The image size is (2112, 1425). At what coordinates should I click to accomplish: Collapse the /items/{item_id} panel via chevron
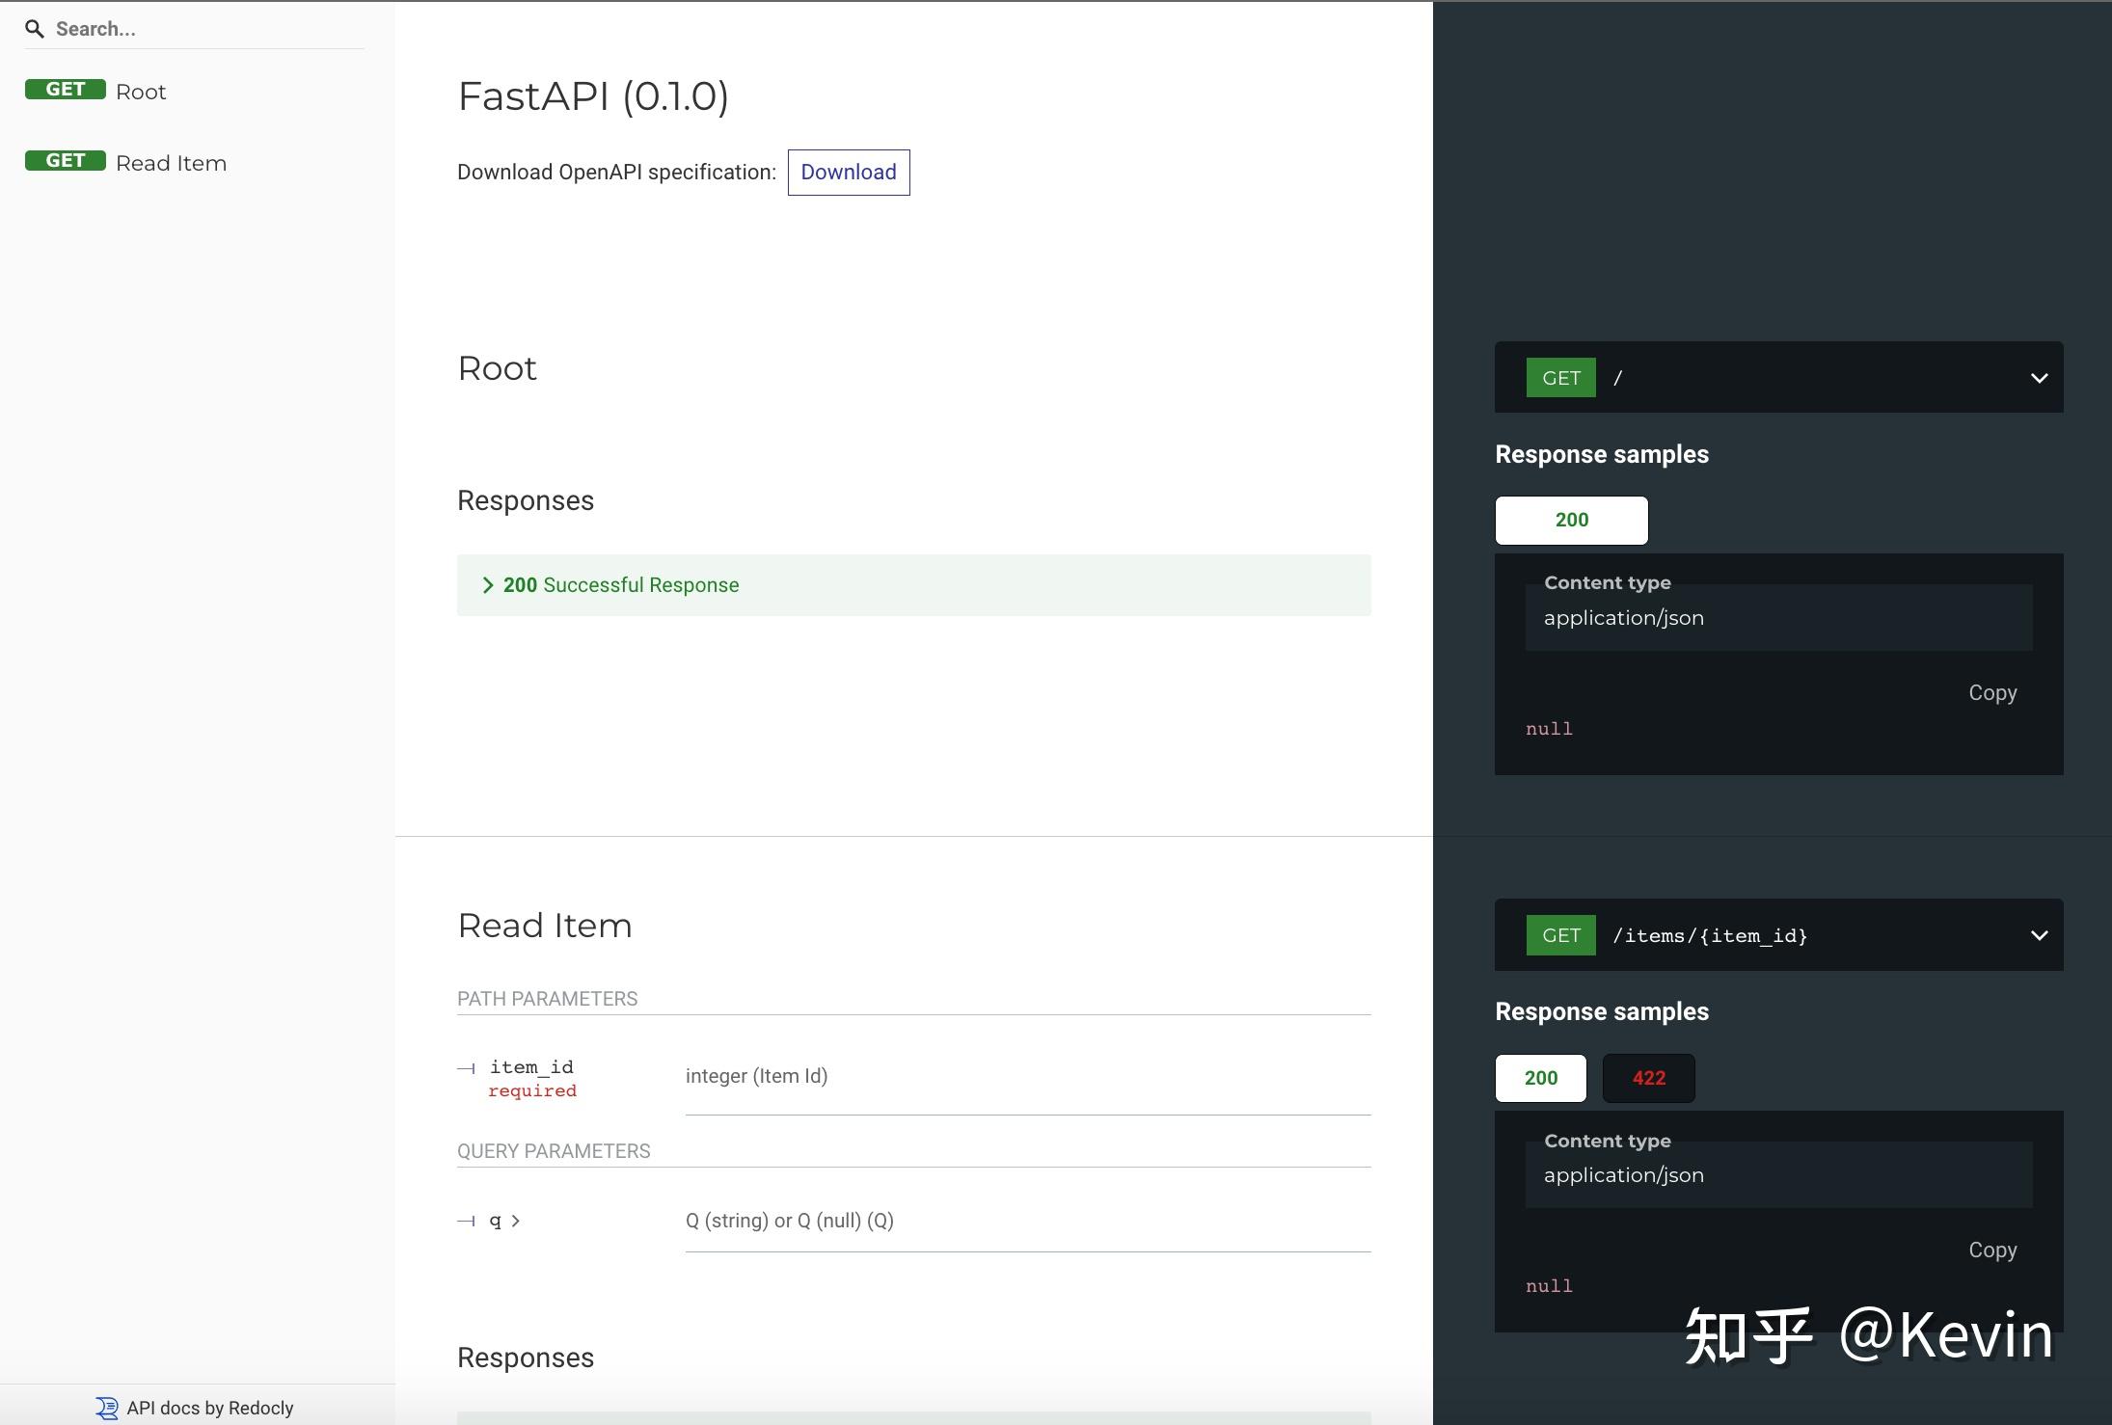pyautogui.click(x=2037, y=934)
